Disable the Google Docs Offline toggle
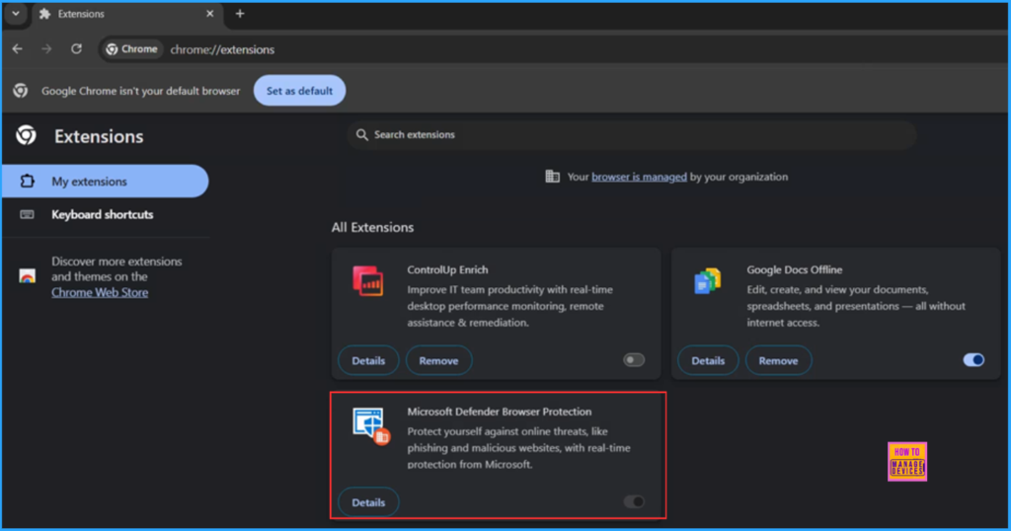Viewport: 1011px width, 531px height. (973, 360)
